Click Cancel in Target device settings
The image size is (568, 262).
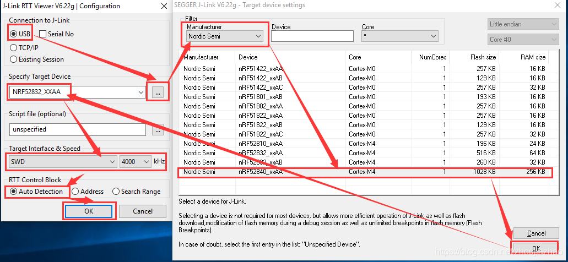click(x=536, y=233)
